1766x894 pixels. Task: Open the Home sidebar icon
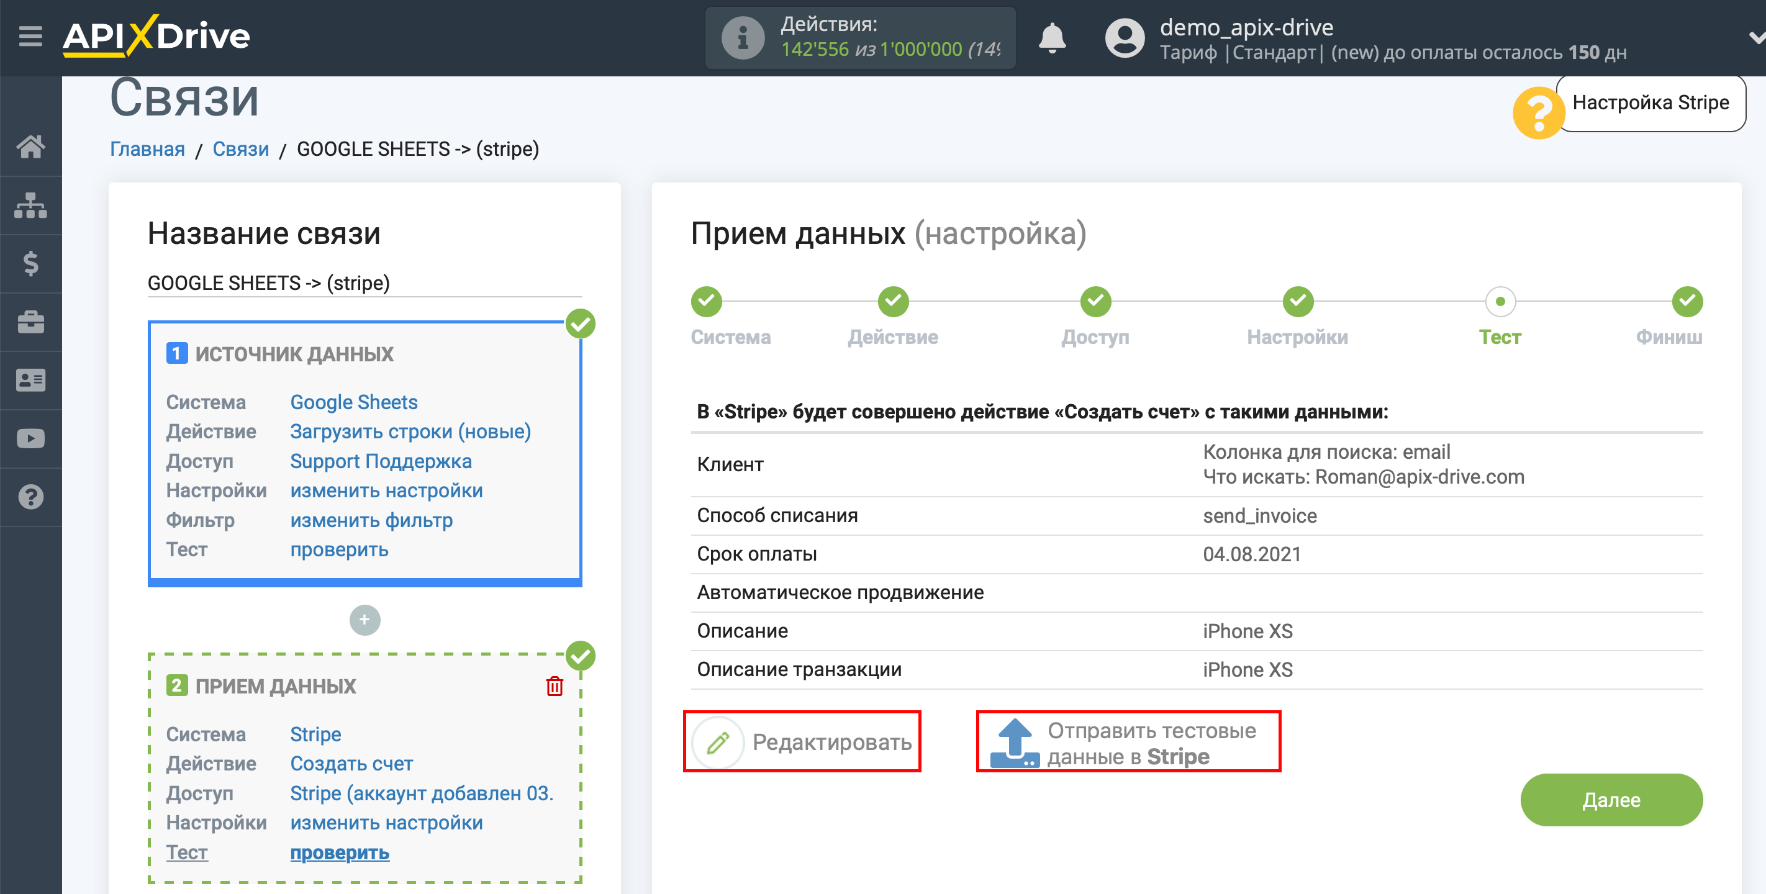pos(31,147)
